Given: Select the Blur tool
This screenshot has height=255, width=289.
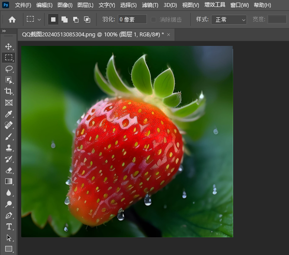Looking at the screenshot, I should pos(9,193).
